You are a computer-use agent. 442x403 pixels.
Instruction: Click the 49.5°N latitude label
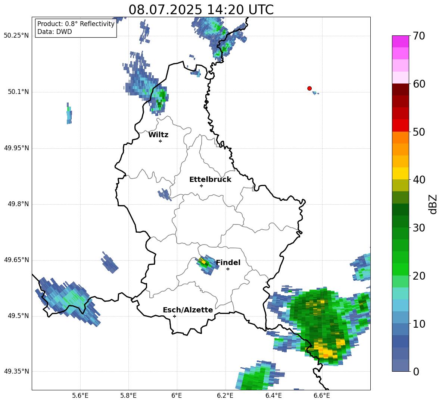pos(18,315)
